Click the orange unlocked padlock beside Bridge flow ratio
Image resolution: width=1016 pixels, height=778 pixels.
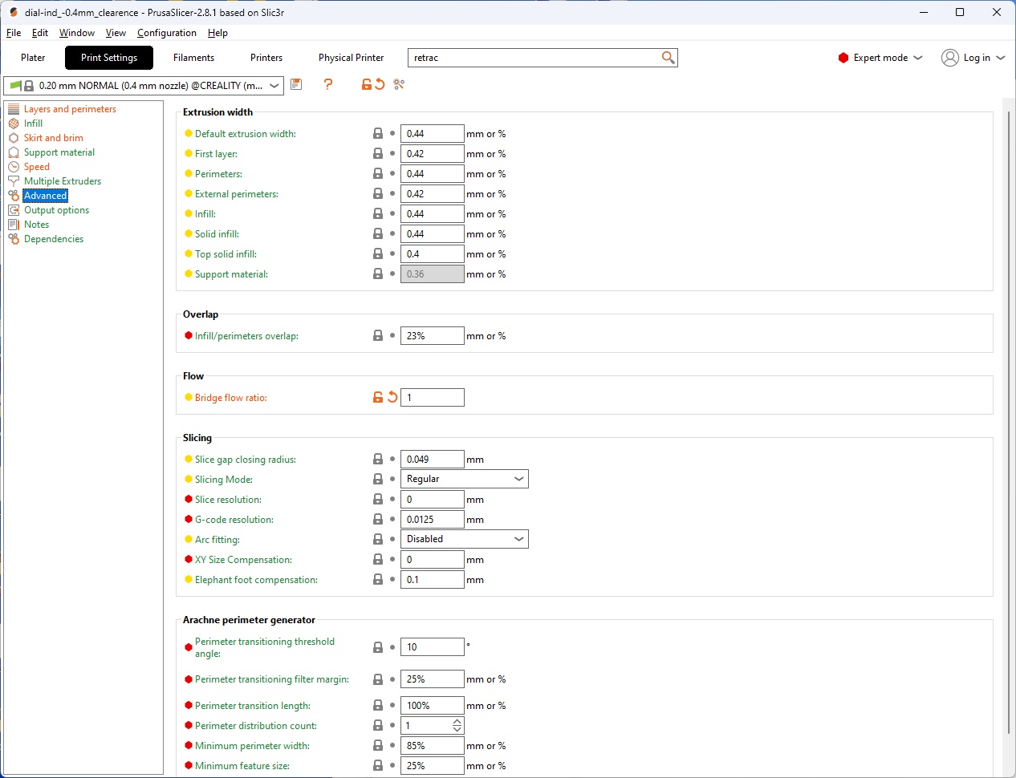378,397
